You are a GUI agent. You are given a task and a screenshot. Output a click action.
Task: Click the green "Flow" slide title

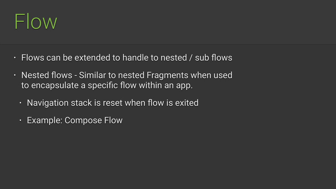[36, 21]
